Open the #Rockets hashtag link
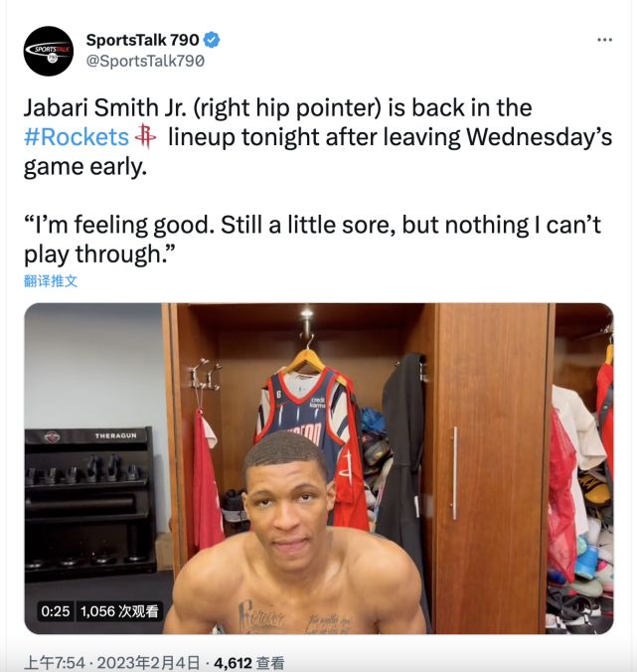Screen dimensions: 637x672 [77, 137]
